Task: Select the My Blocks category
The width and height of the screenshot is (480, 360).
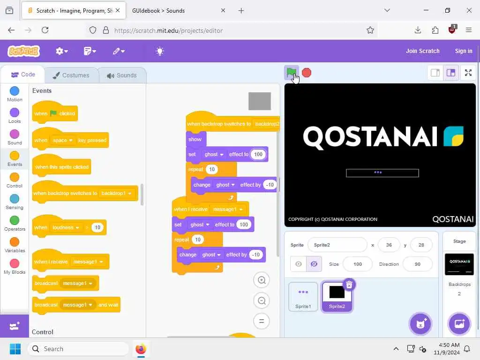Action: (x=15, y=267)
